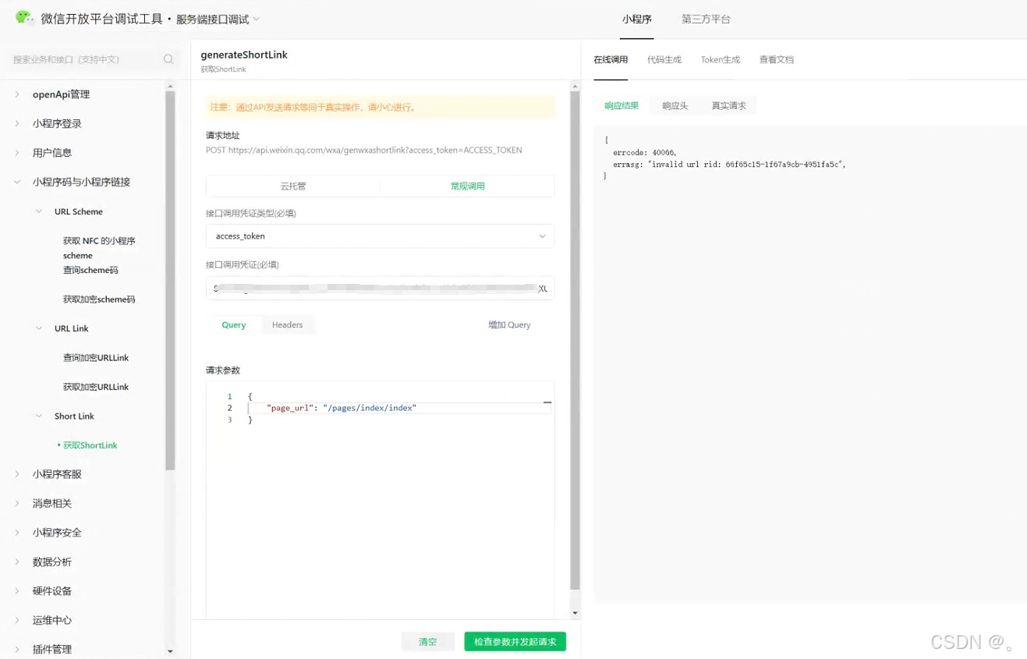Viewport: 1027px width, 659px height.
Task: Click the sidebar vertical scrollbar thumb
Action: tap(170, 281)
